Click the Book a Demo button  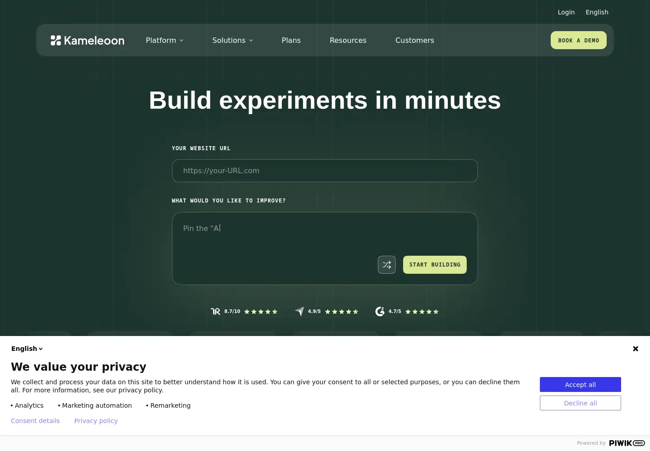tap(579, 40)
